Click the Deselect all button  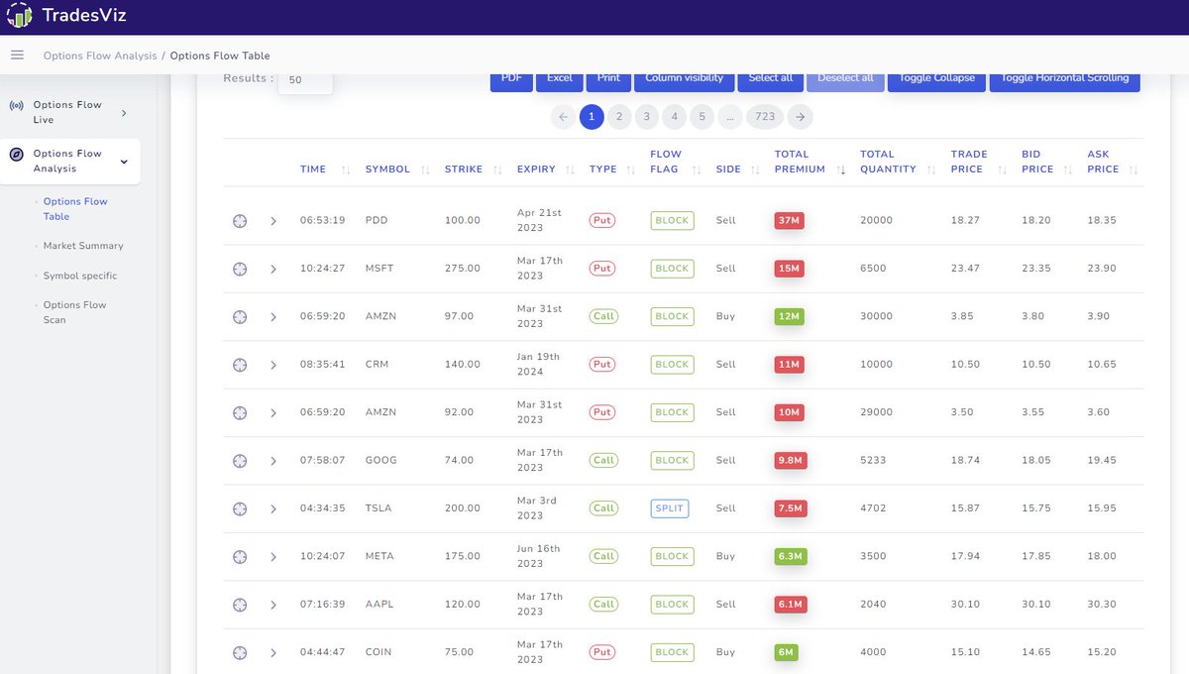tap(845, 76)
